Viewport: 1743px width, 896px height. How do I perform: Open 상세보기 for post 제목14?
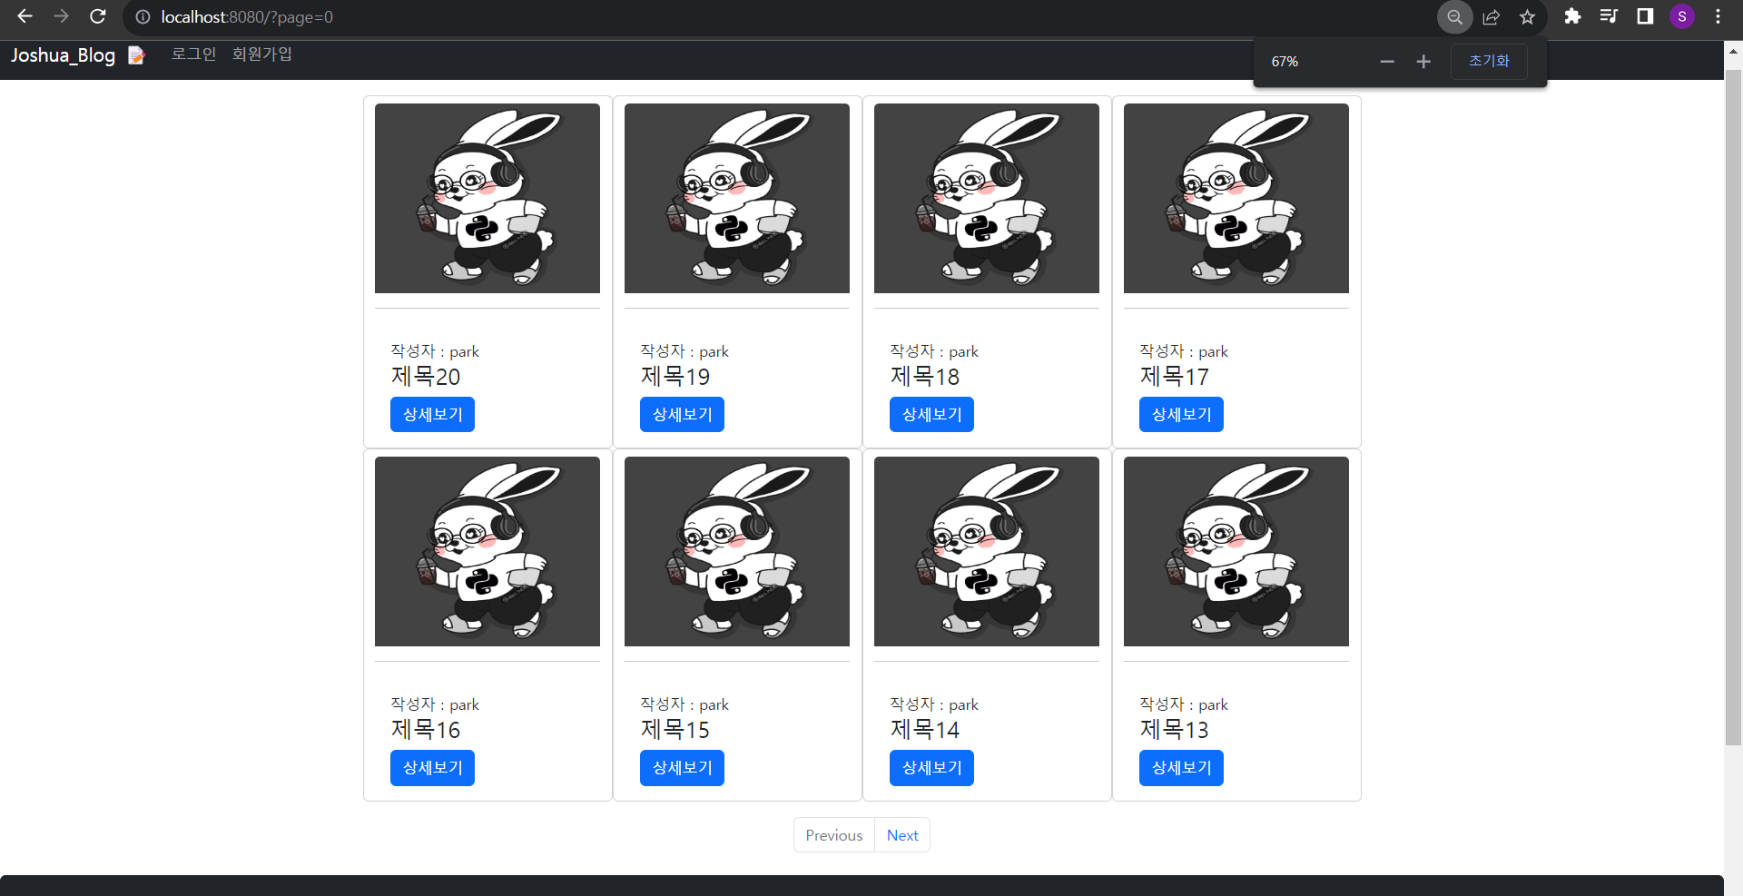coord(931,767)
